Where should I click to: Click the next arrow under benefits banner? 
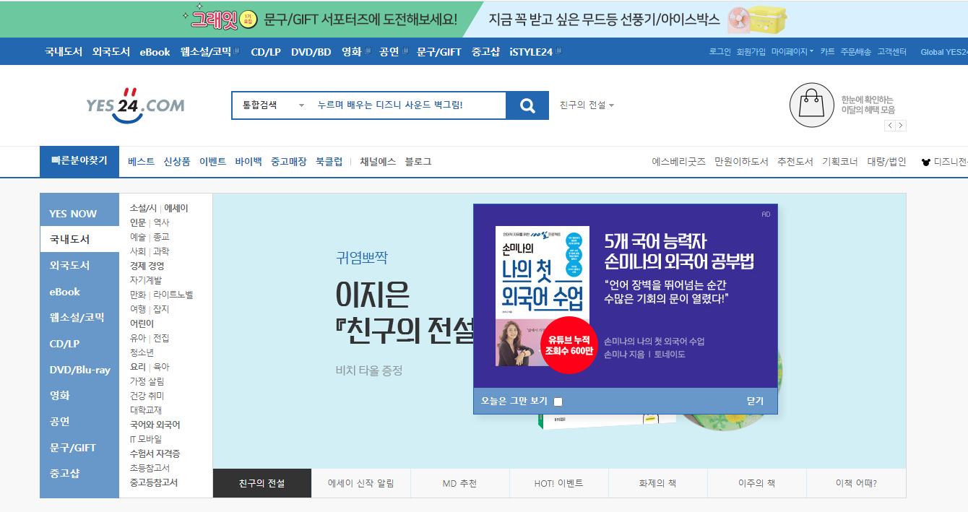pos(901,126)
